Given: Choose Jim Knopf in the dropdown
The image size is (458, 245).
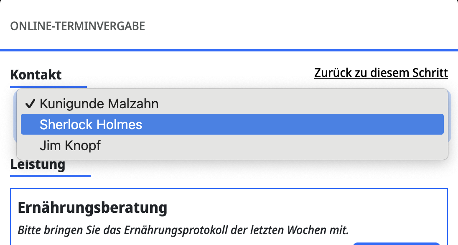Looking at the screenshot, I should click(x=70, y=145).
